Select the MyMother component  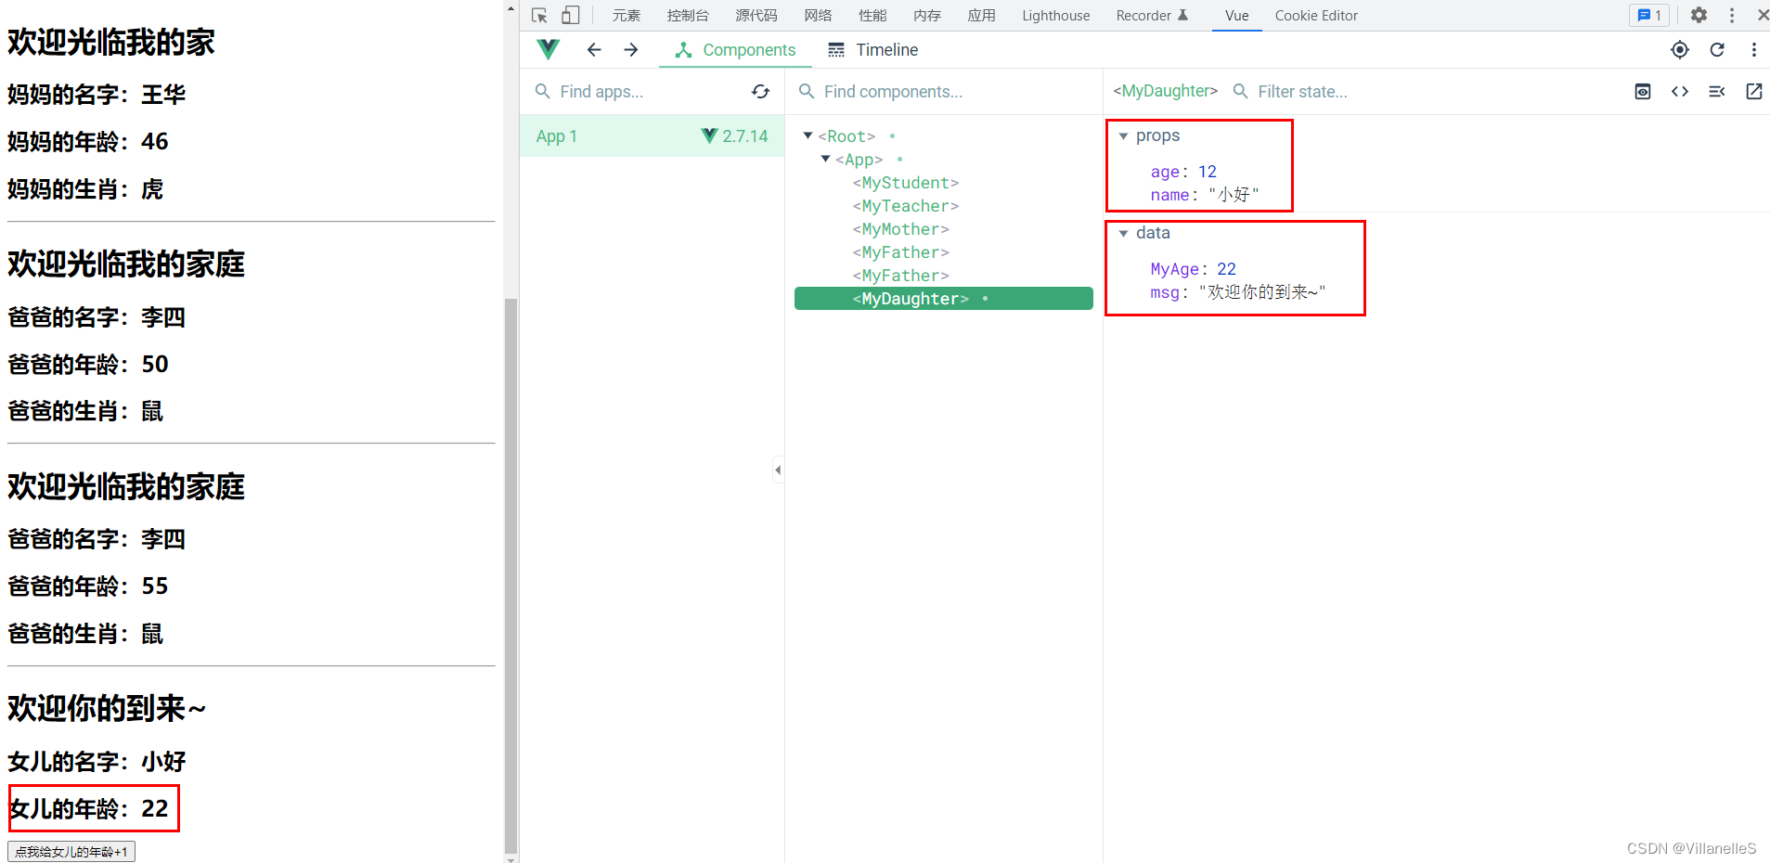901,229
